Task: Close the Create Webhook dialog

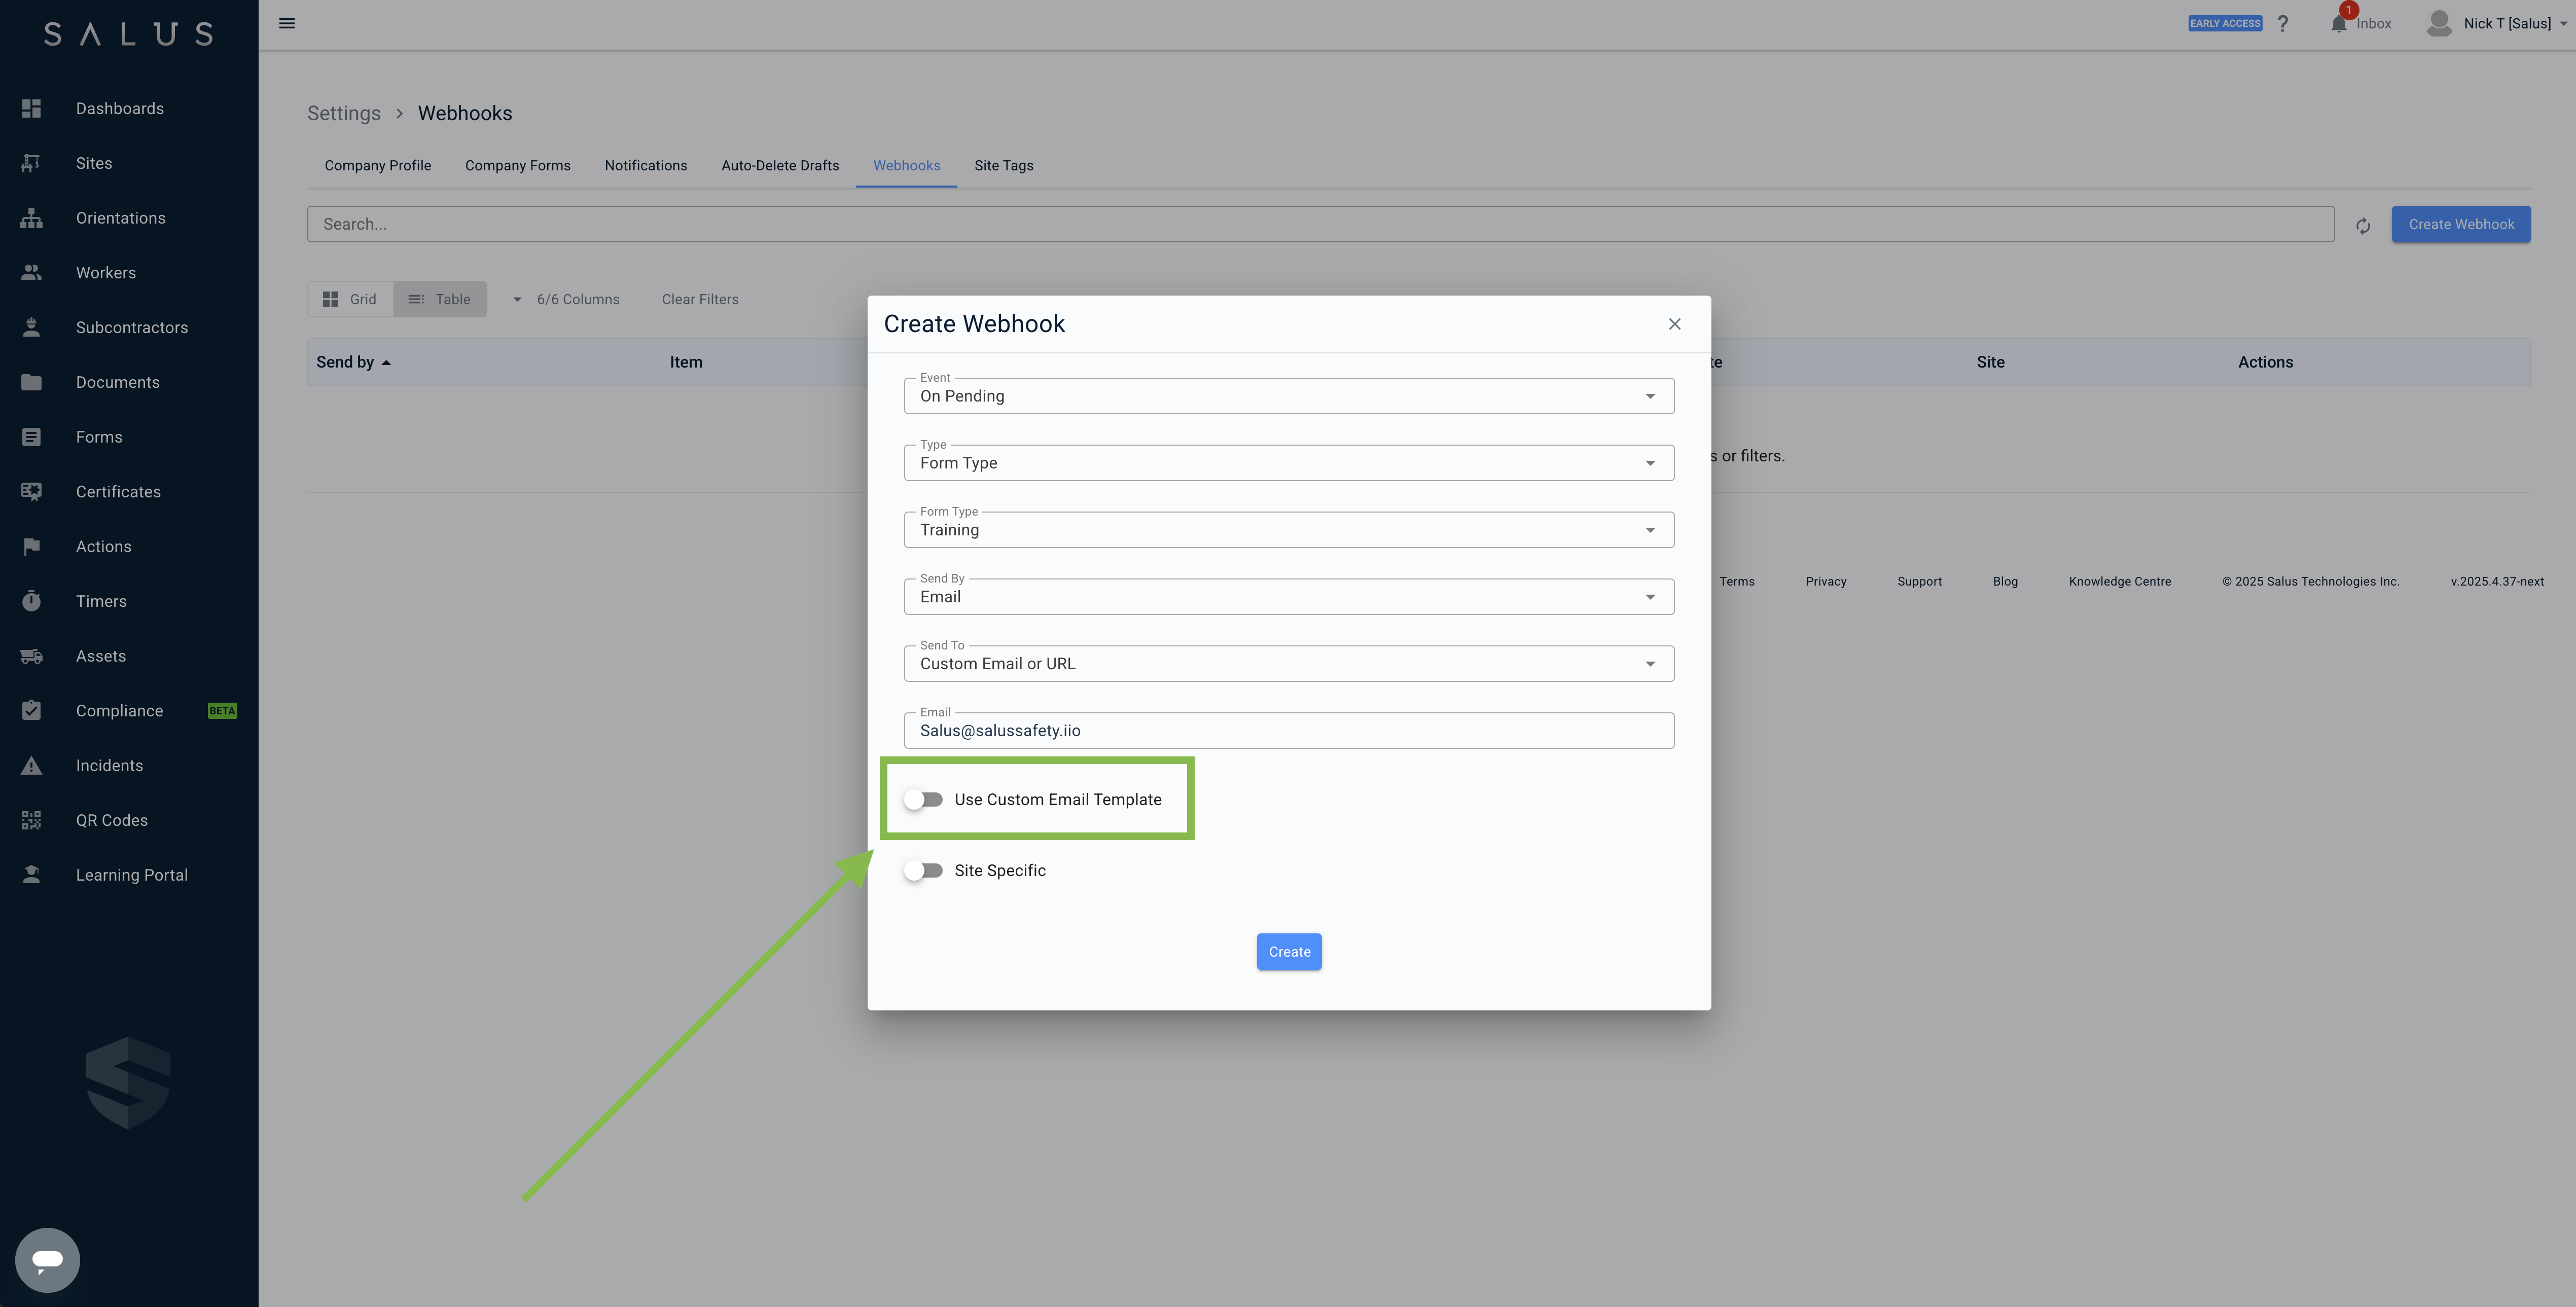Action: pyautogui.click(x=1675, y=324)
